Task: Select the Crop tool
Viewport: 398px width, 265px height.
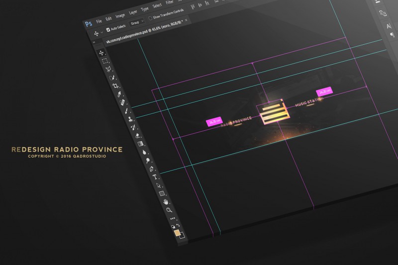Action: pos(115,86)
